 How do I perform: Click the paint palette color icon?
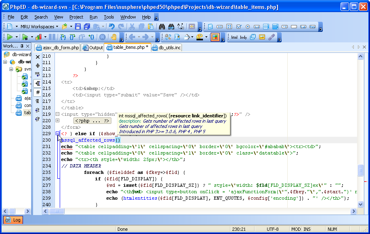point(200,37)
